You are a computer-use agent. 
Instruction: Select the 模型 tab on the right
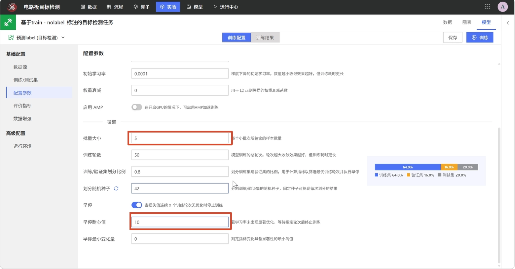[x=486, y=22]
